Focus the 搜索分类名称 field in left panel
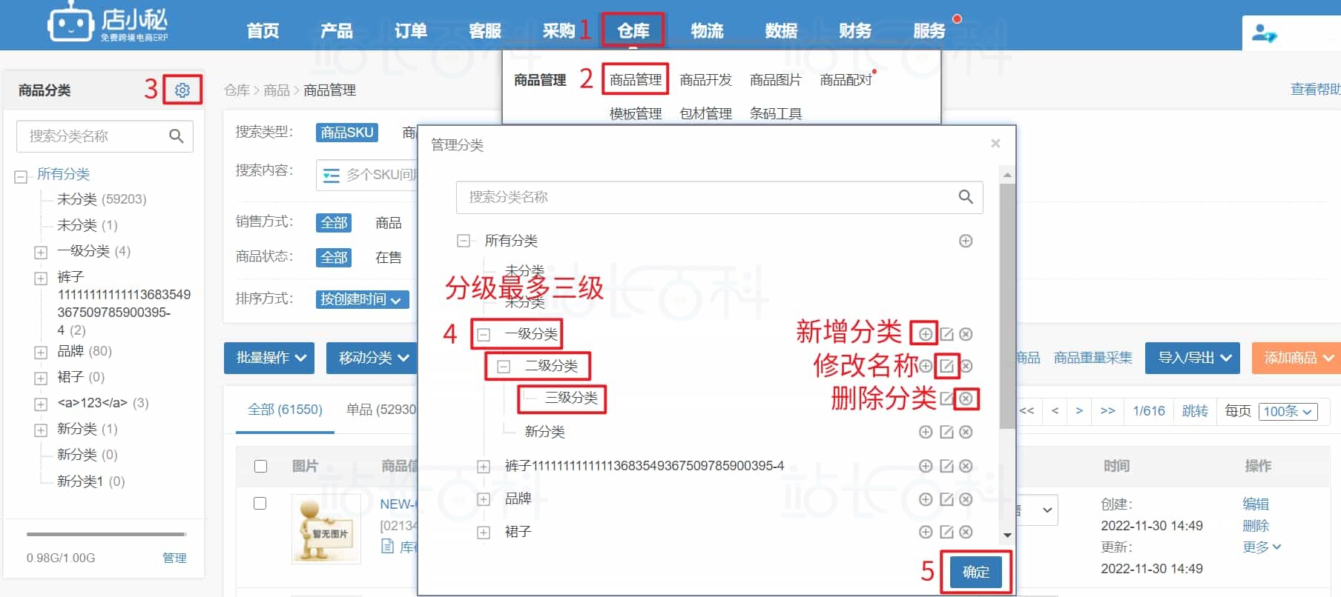The height and width of the screenshot is (597, 1341). [105, 136]
